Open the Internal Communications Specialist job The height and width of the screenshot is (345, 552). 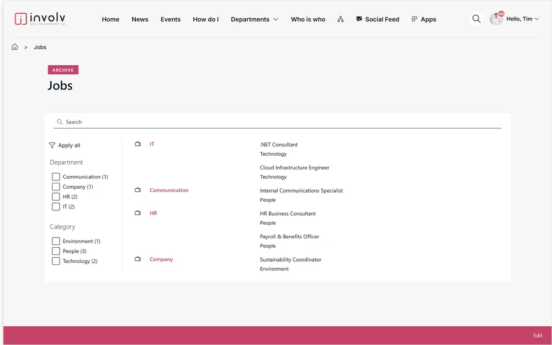point(301,190)
